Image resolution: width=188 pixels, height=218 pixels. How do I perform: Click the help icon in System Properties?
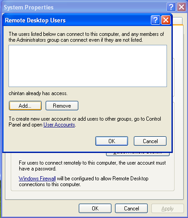pyautogui.click(x=171, y=7)
